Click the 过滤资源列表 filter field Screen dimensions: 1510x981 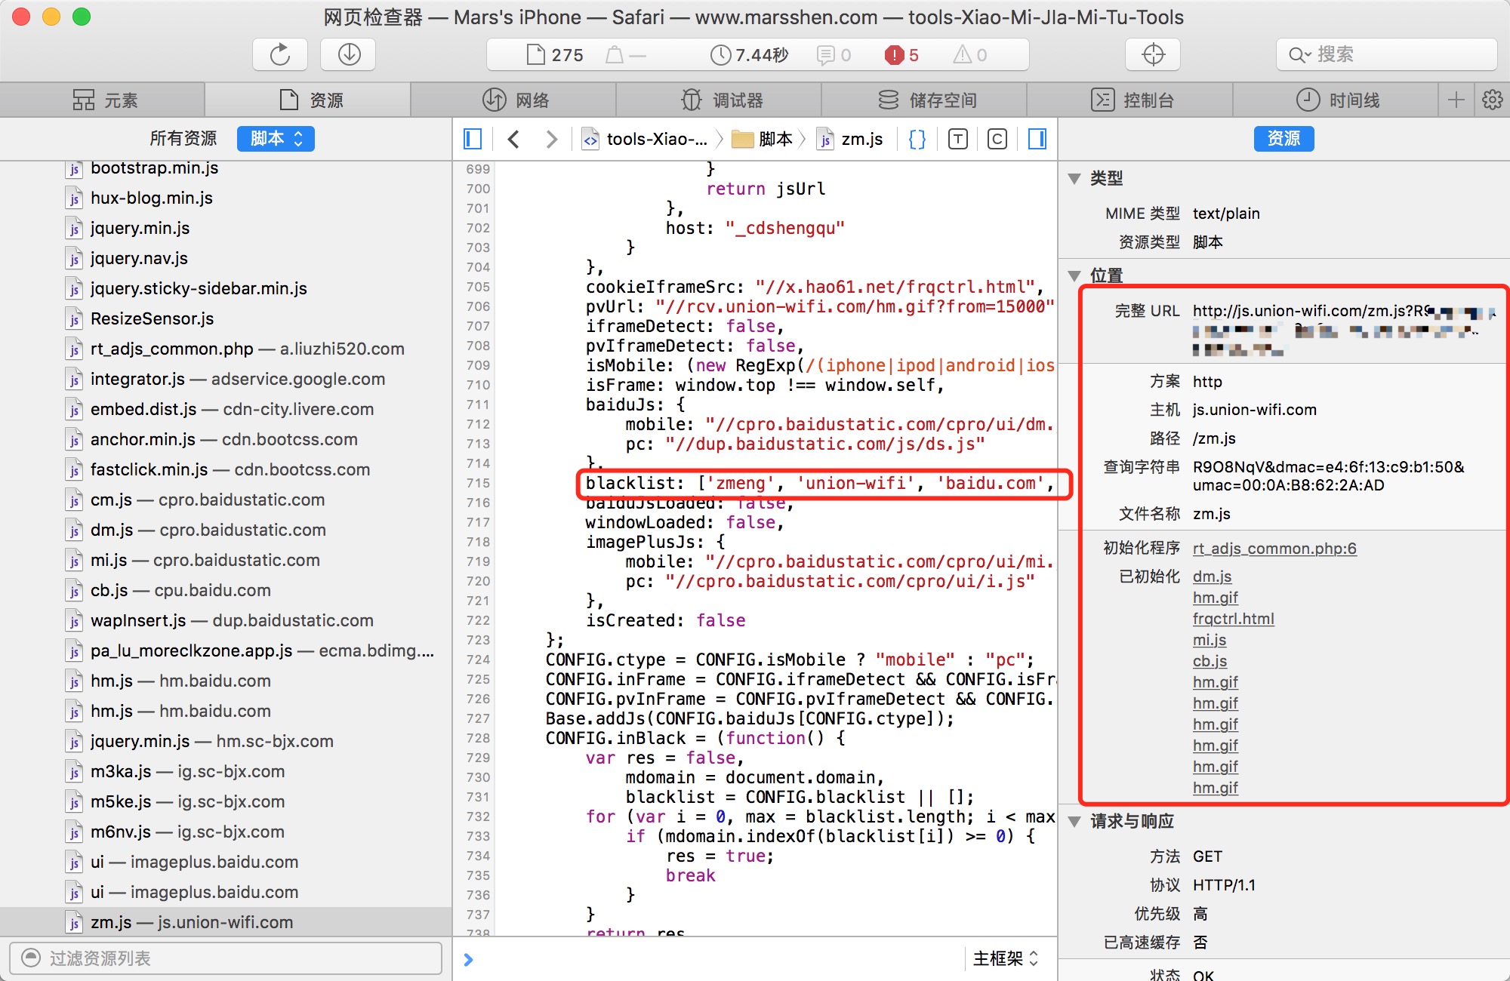226,958
